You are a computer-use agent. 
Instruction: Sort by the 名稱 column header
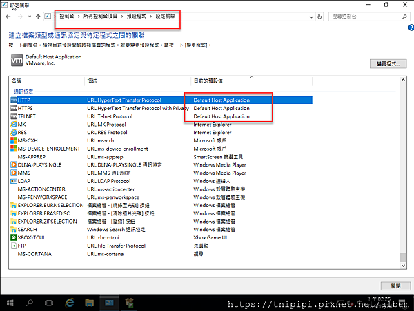(46, 81)
